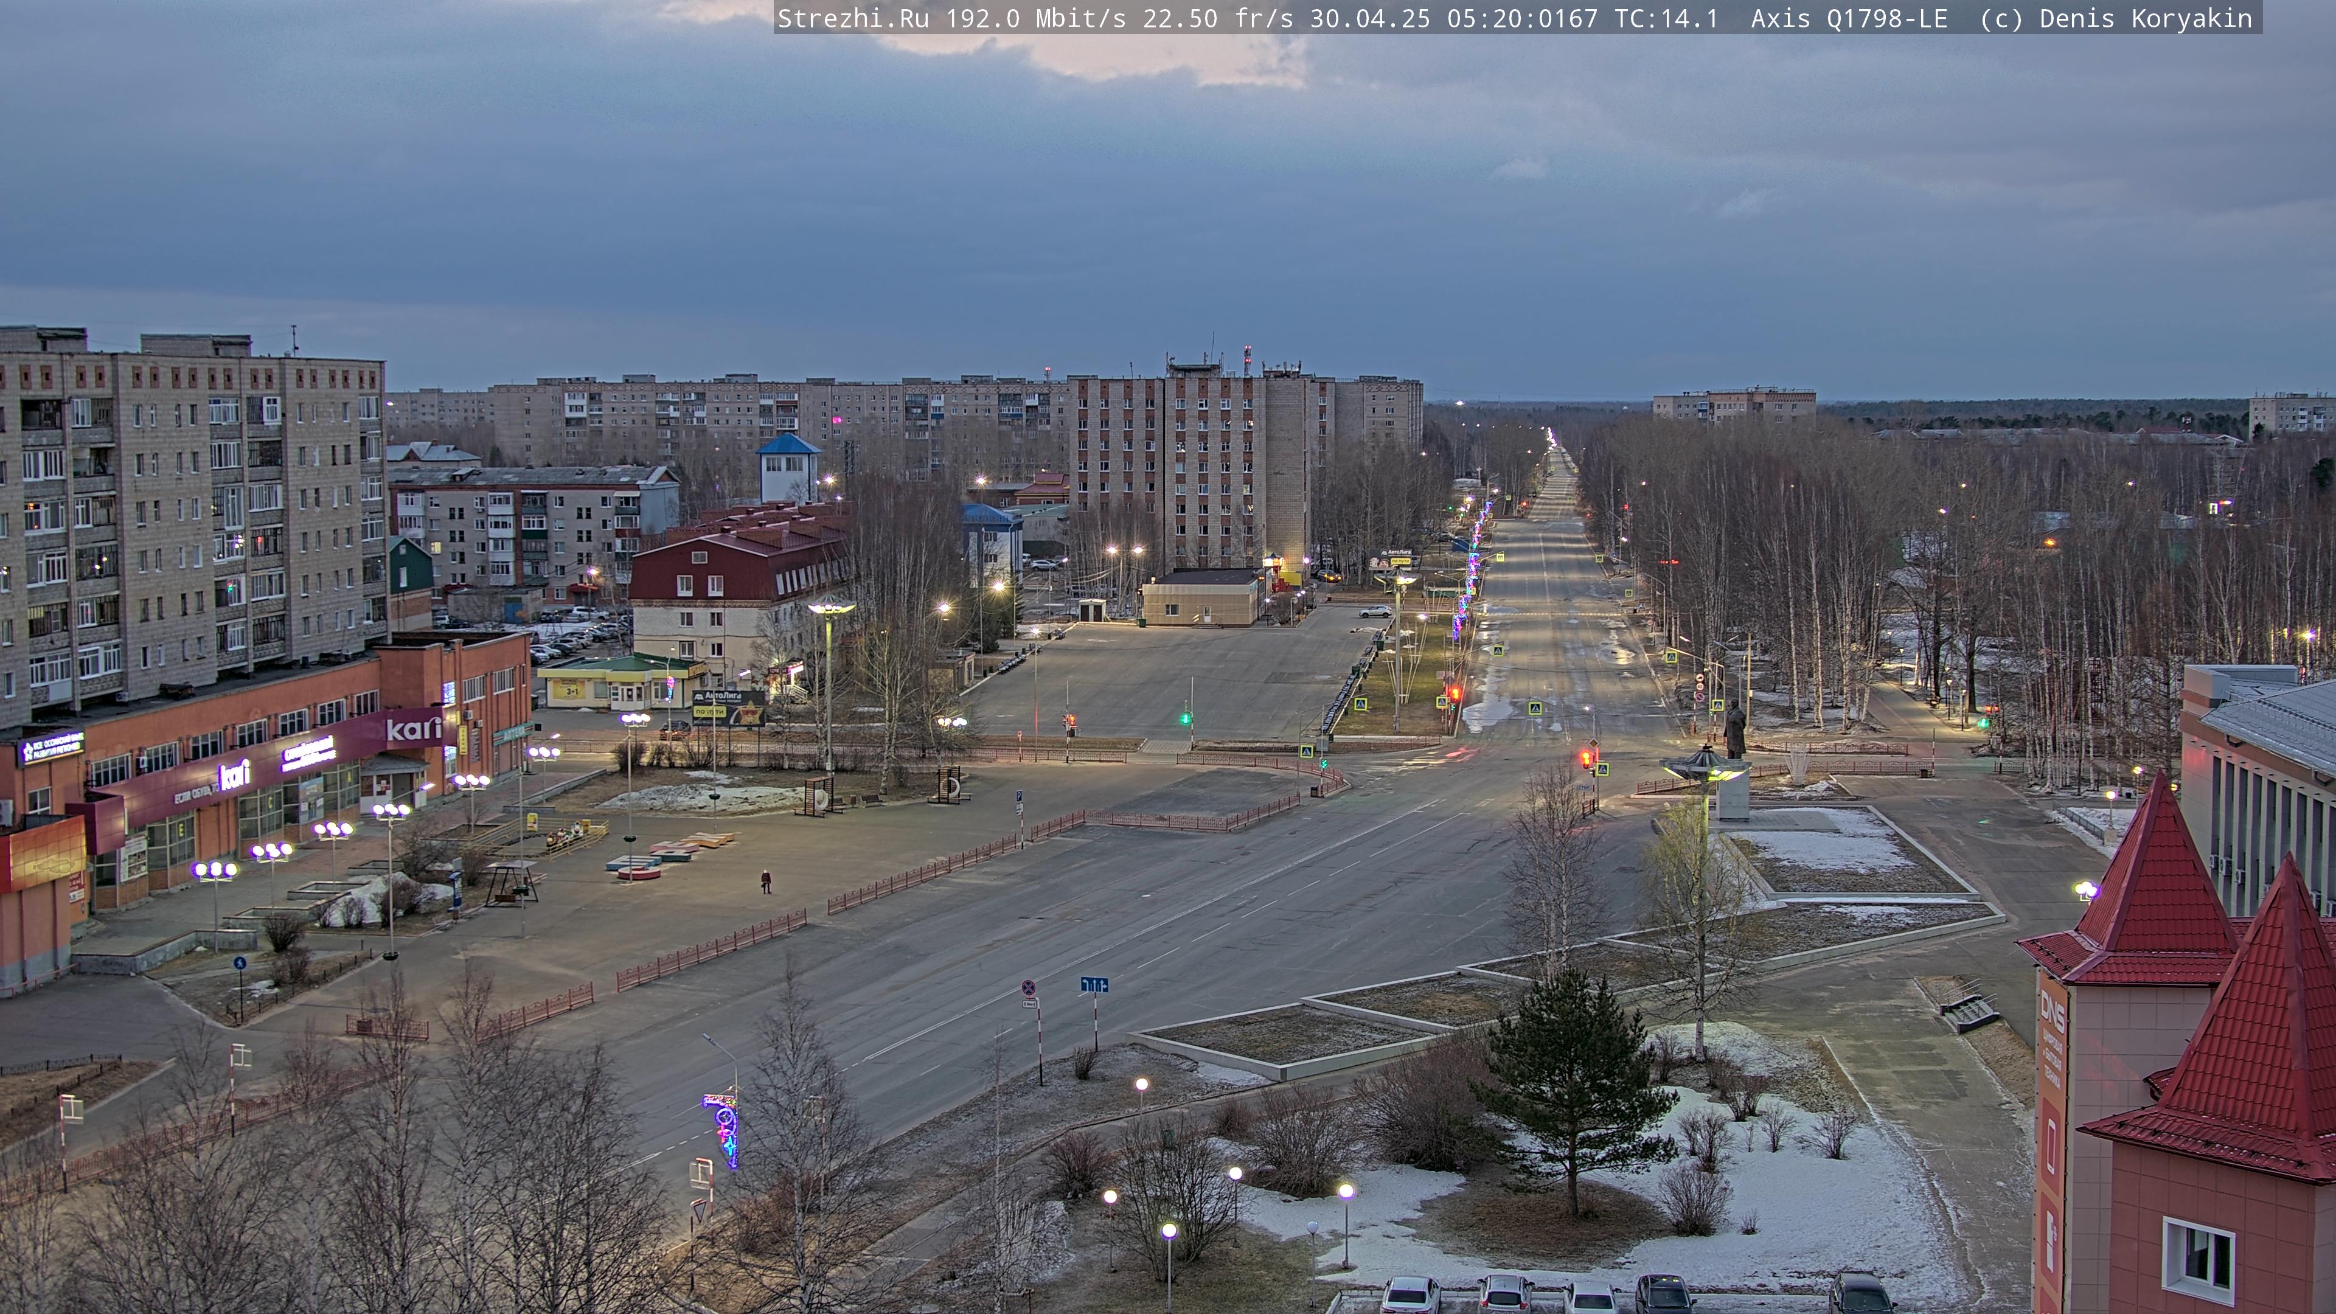The image size is (2336, 1314).
Task: Select the 30.04.25 date stamp
Action: (1369, 18)
